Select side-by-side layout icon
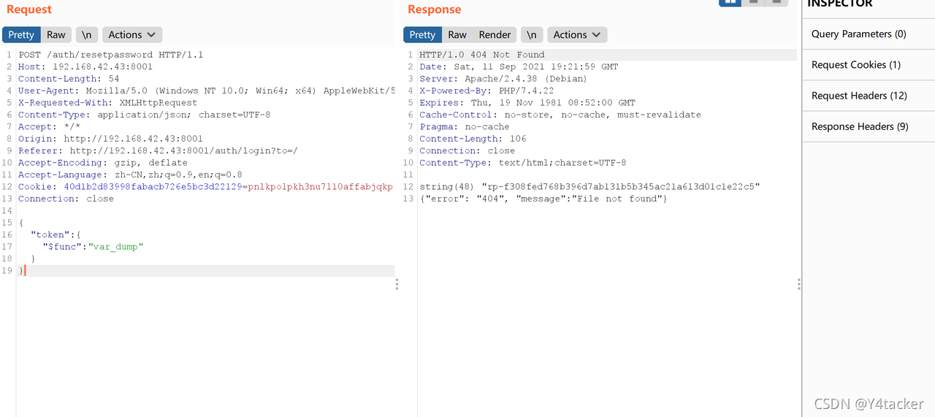The image size is (935, 417). [730, 2]
